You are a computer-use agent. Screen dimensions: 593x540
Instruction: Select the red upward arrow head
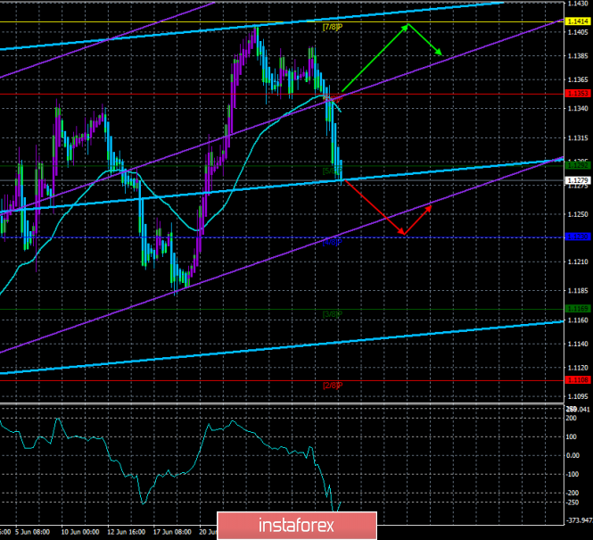click(429, 207)
